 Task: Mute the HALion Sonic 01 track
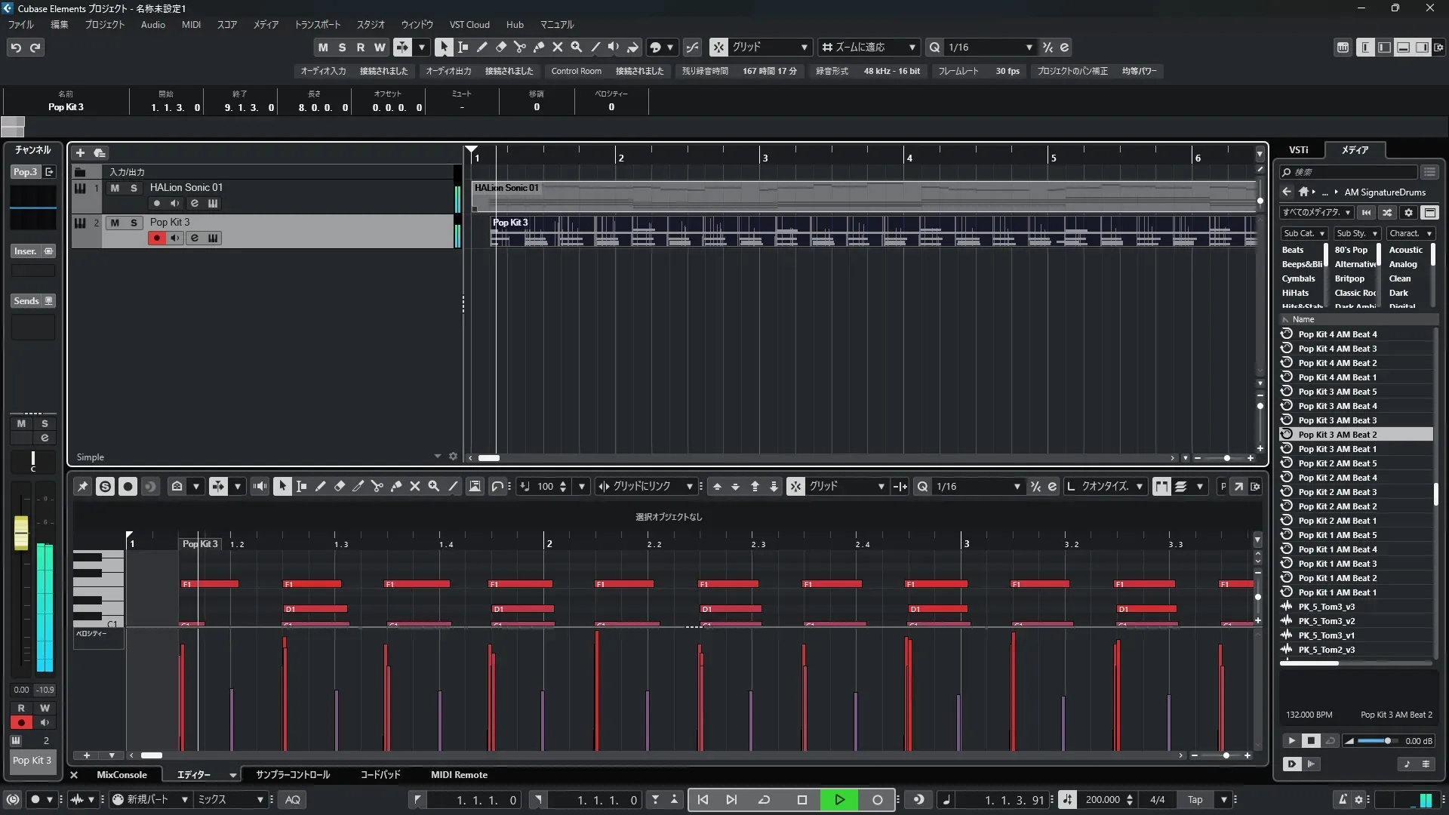(x=115, y=188)
